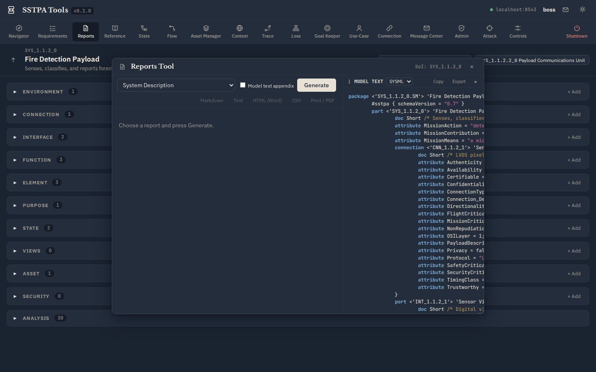
Task: Expand the ENVIRONMENT section
Action: pyautogui.click(x=15, y=92)
